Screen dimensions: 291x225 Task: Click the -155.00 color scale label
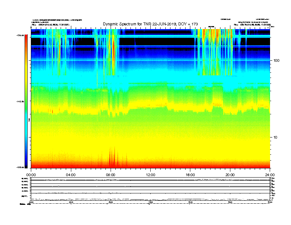(20, 167)
